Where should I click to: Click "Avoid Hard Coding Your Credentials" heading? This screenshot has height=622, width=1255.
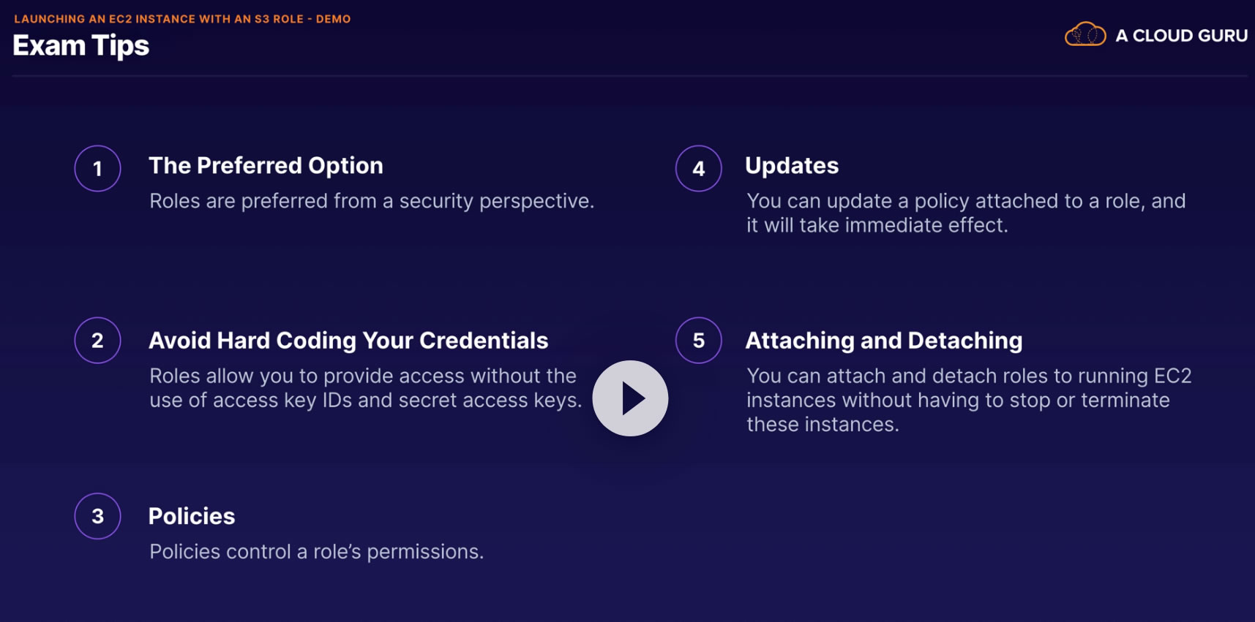coord(348,341)
